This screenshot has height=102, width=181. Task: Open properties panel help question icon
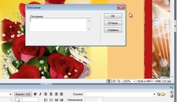pos(172,92)
